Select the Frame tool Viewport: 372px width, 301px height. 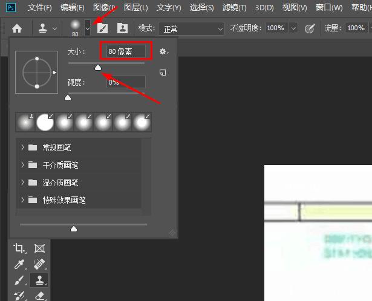40,248
